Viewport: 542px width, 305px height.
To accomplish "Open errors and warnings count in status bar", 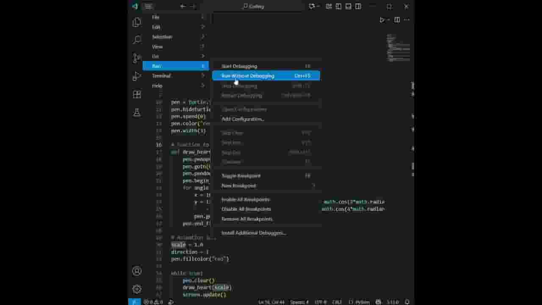I will 153,302.
